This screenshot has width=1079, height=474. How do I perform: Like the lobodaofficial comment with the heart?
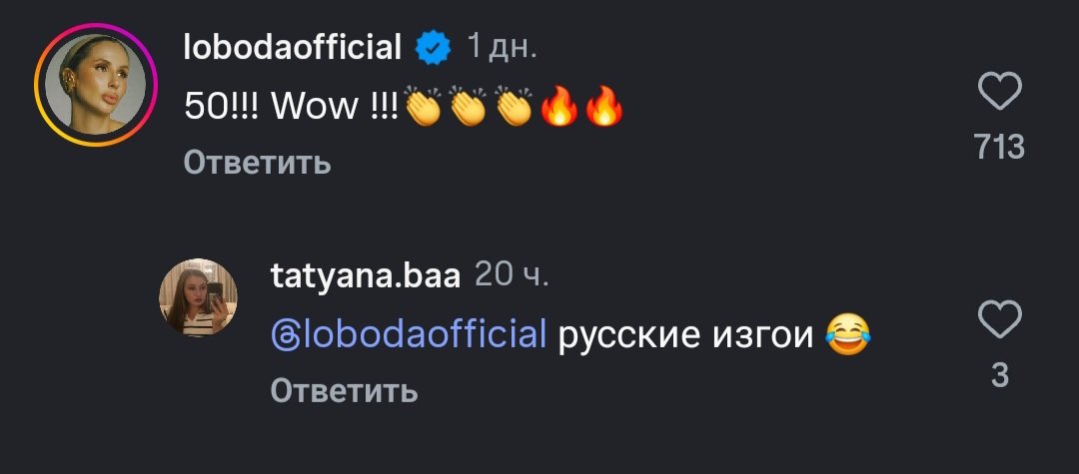coord(999,94)
